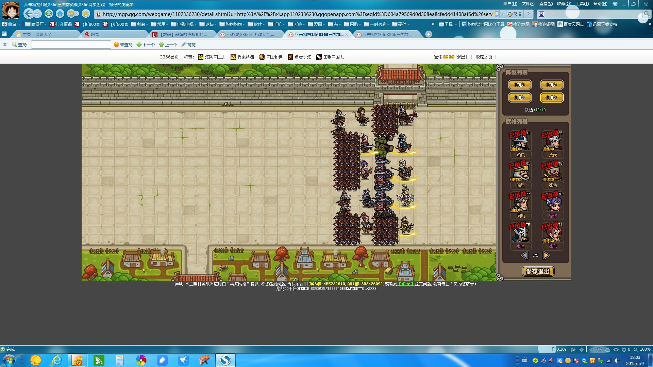Select formation 阵形2
The height and width of the screenshot is (367, 653).
[552, 85]
